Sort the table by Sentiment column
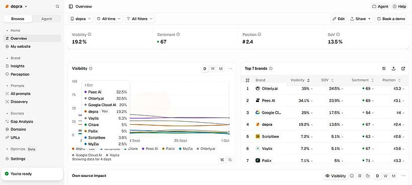 click(363, 80)
